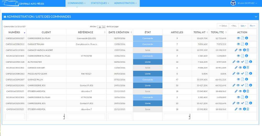Click the steering wheel user avatar

pyautogui.click(x=233, y=3)
